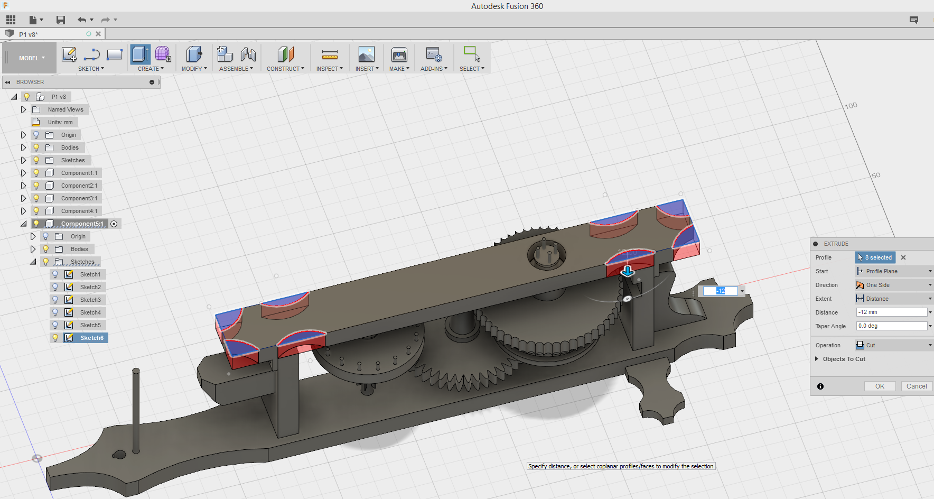
Task: Collapse the Browser panel arrows icon
Action: (x=8, y=82)
